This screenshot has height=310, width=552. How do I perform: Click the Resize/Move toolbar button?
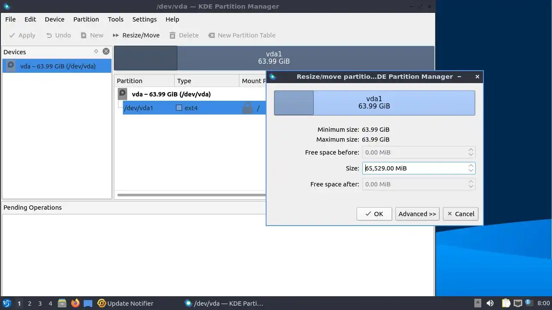(136, 35)
